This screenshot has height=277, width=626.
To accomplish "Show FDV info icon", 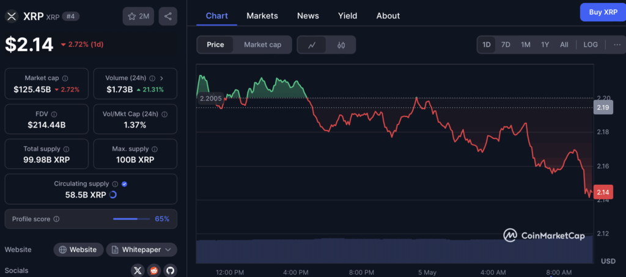I will tap(54, 114).
